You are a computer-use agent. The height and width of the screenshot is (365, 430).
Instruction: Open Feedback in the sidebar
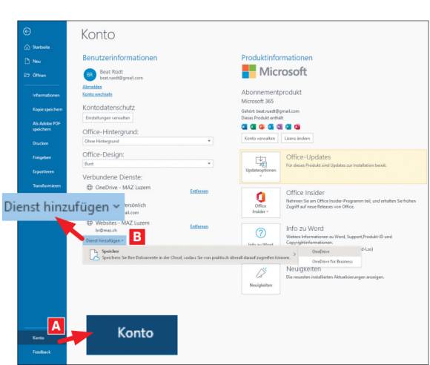(x=42, y=352)
